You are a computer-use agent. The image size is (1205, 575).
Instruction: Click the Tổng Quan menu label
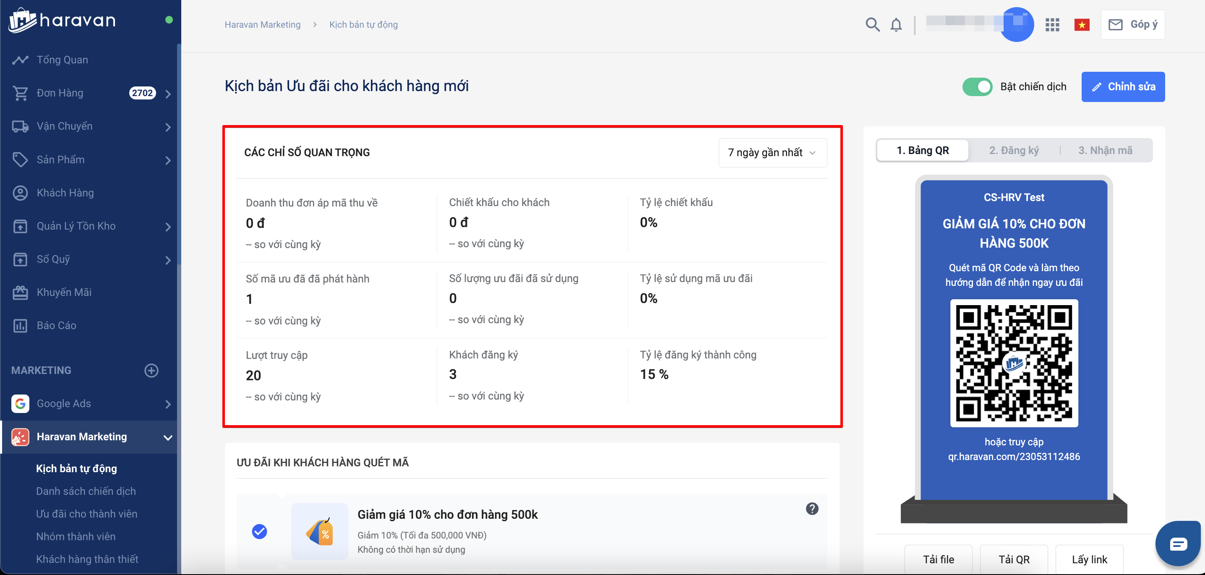click(x=62, y=60)
